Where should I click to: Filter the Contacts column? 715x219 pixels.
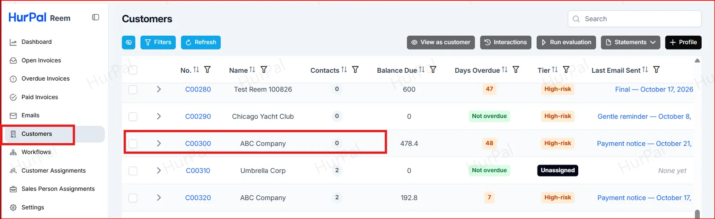(355, 70)
